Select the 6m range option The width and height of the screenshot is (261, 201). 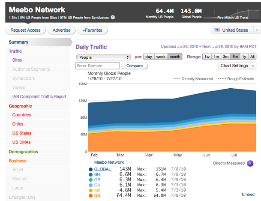coord(235,57)
